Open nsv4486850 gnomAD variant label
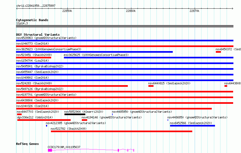Image resolution: width=241 pixels, height=153 pixels. click(x=197, y=117)
